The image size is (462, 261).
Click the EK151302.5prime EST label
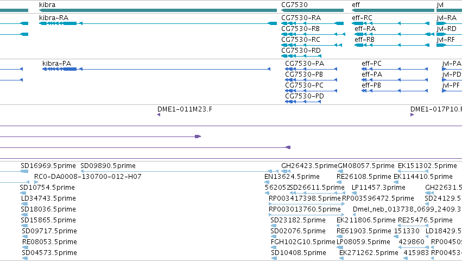click(x=428, y=166)
